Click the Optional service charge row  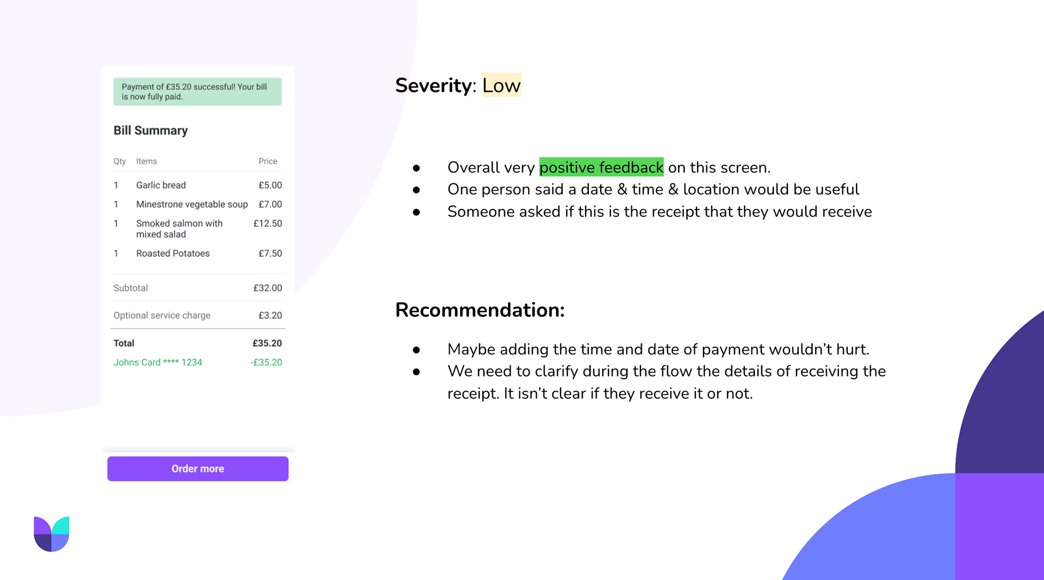197,316
